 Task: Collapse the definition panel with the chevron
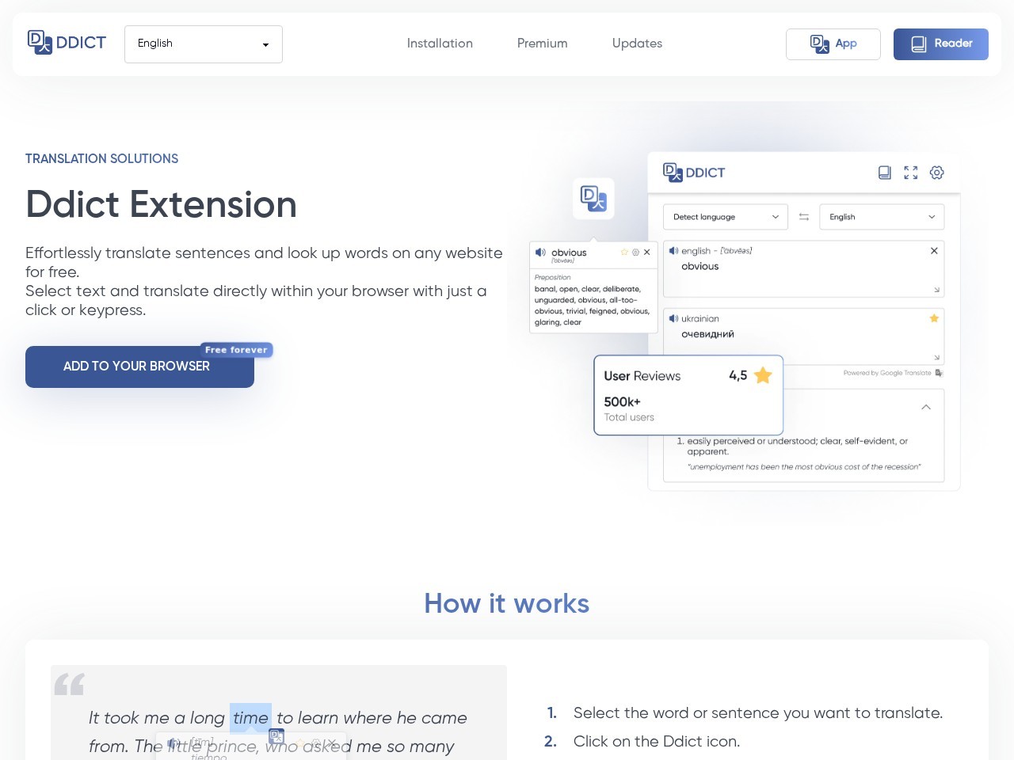coord(926,407)
